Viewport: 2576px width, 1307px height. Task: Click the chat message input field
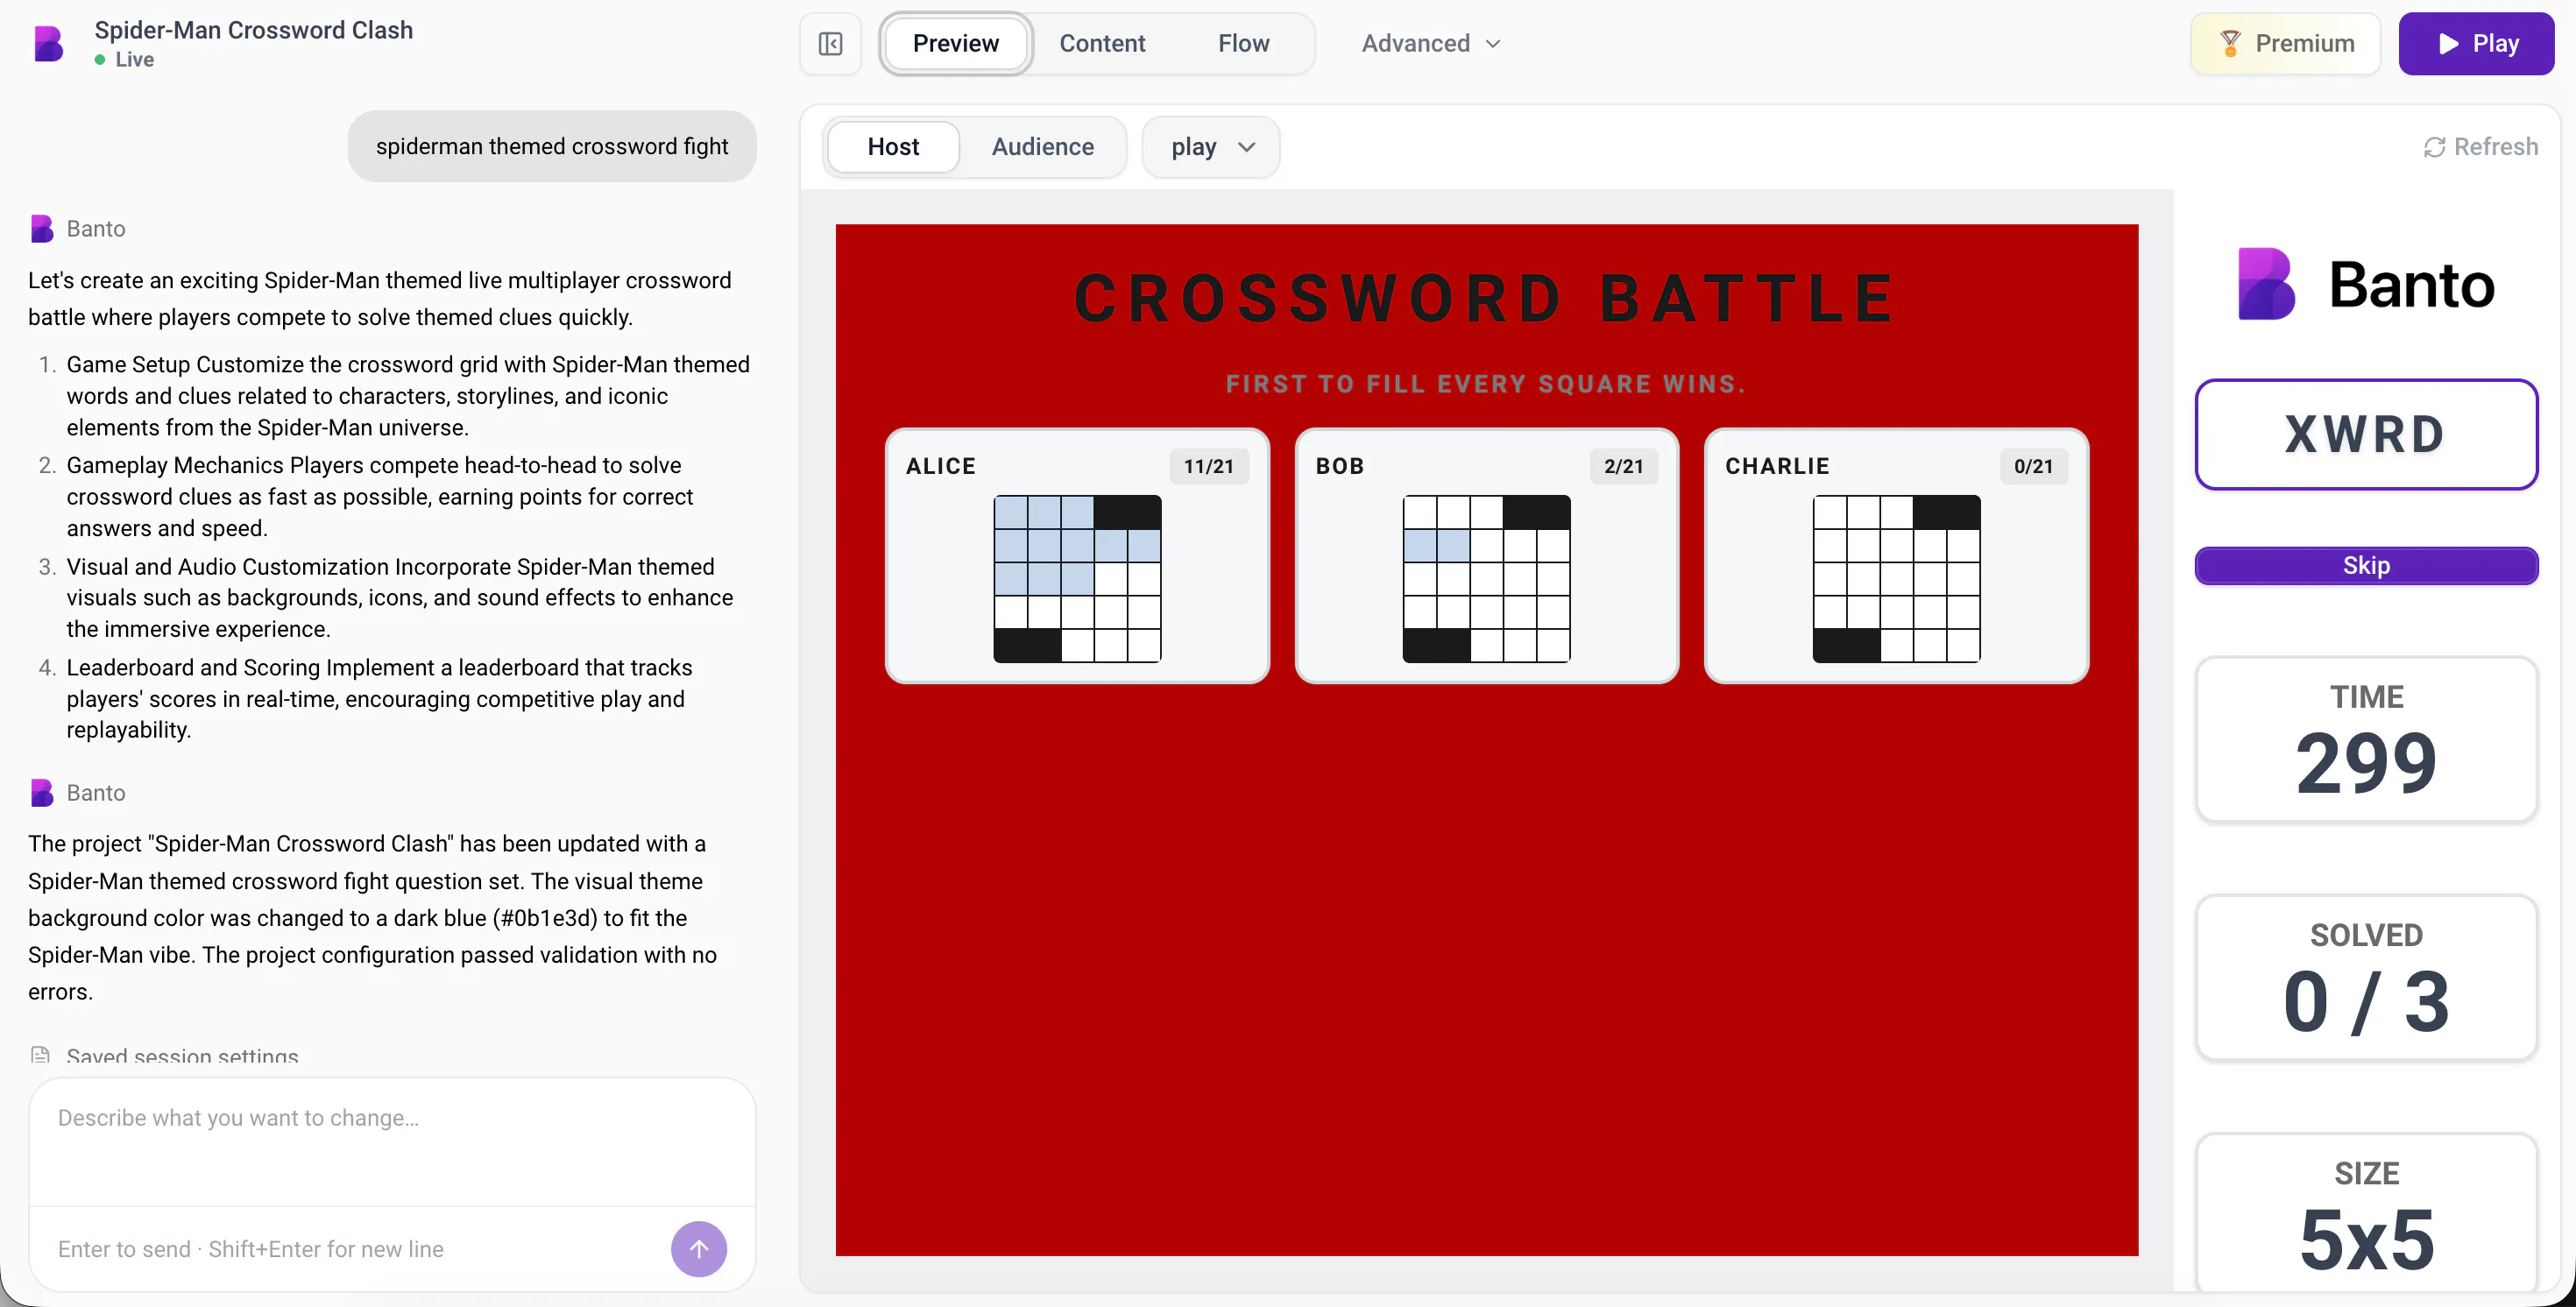(x=392, y=1141)
